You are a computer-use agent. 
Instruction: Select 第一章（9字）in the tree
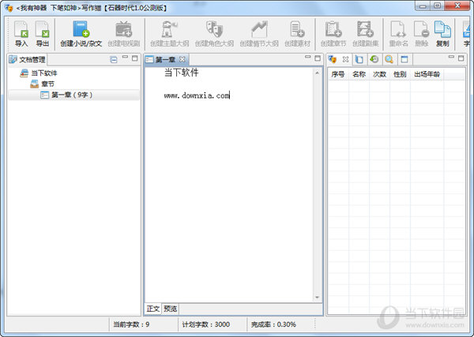point(74,95)
